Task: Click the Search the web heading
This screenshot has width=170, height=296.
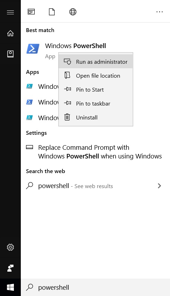Action: [x=45, y=171]
